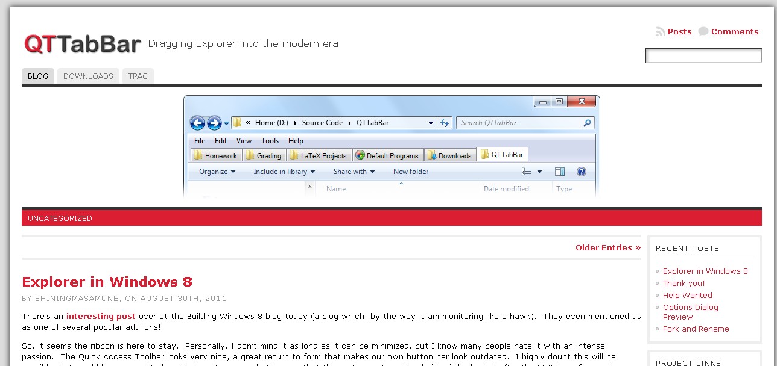This screenshot has height=366, width=777.
Task: Select the Default Programs tab
Action: pyautogui.click(x=387, y=155)
